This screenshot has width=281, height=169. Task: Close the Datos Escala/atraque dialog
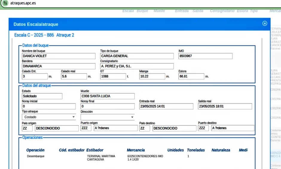[265, 24]
